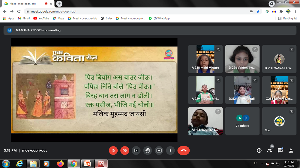Leave the call with red hang-up button
300x168 pixels.
[183, 151]
